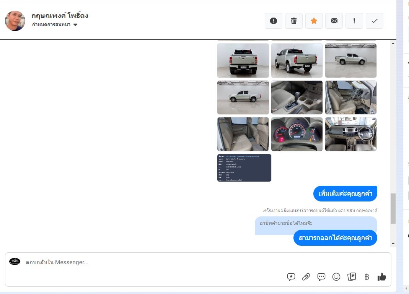Open dashboard and steering wheel photo

(351, 134)
